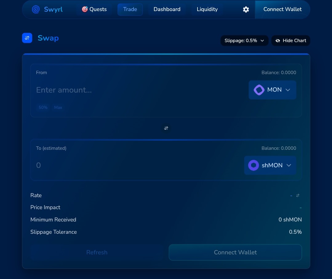Select the Max amount shortcut

coord(58,108)
